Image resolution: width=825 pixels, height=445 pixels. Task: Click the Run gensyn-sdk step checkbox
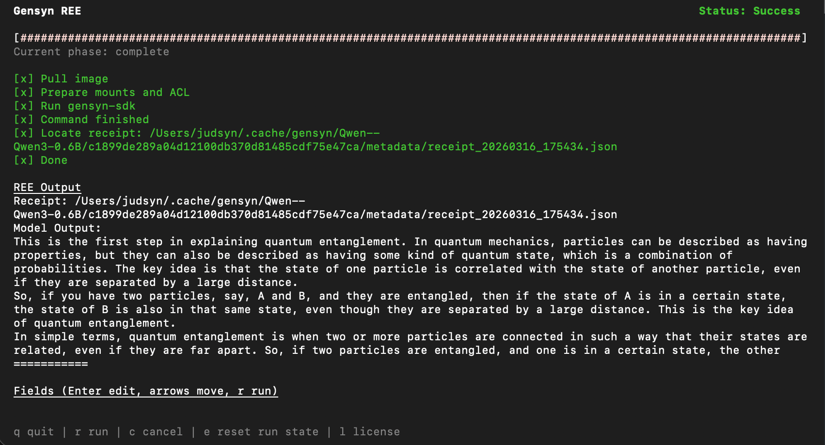click(23, 106)
